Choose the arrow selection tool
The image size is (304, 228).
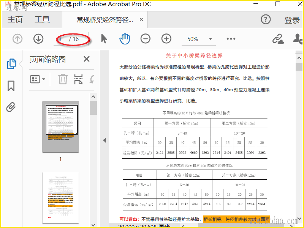(104, 39)
